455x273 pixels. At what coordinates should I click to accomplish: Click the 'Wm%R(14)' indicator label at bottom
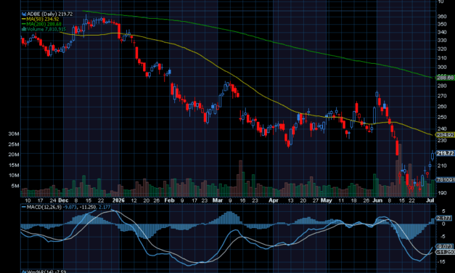[41, 272]
